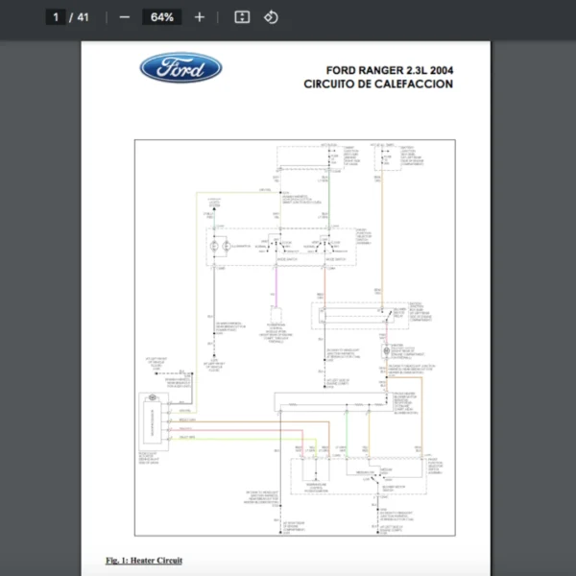576x576 pixels.
Task: Select the page number input field
Action: point(57,17)
